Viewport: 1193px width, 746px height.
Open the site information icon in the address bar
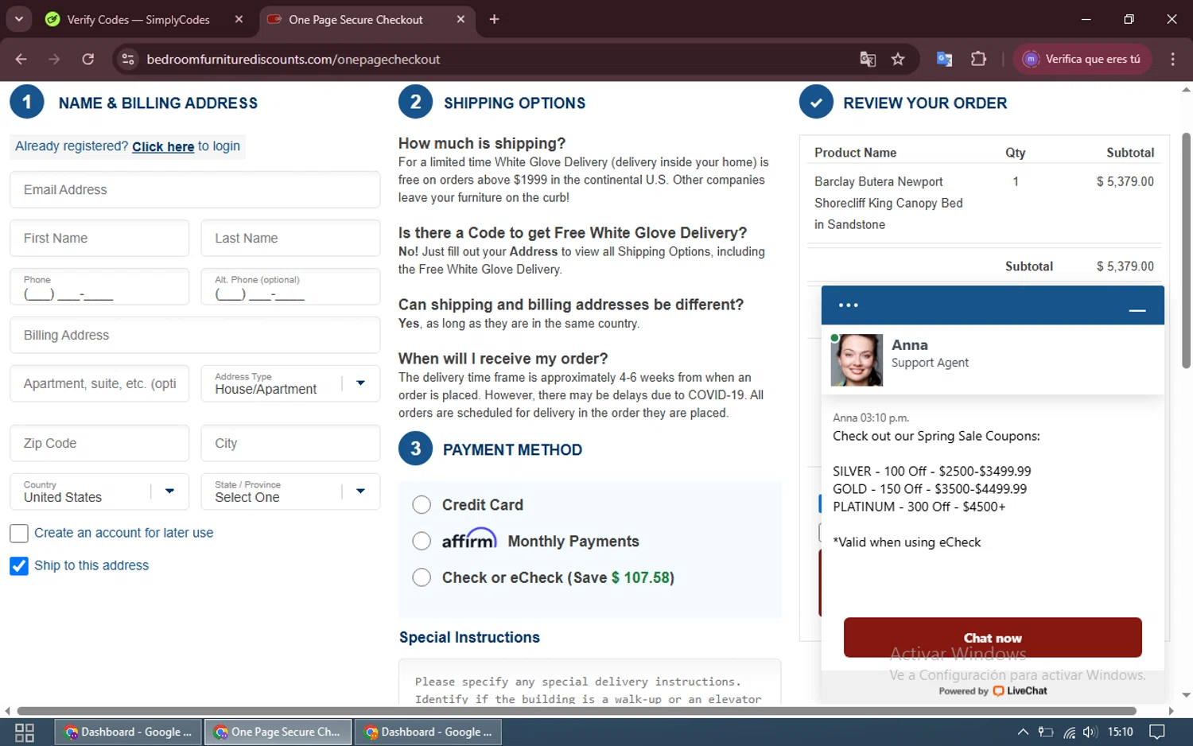[128, 59]
